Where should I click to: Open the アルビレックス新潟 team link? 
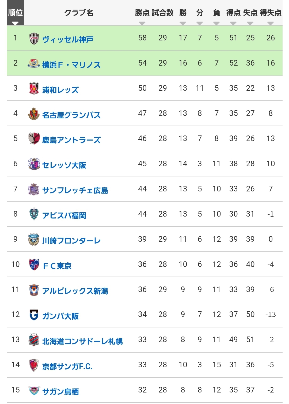[75, 291]
